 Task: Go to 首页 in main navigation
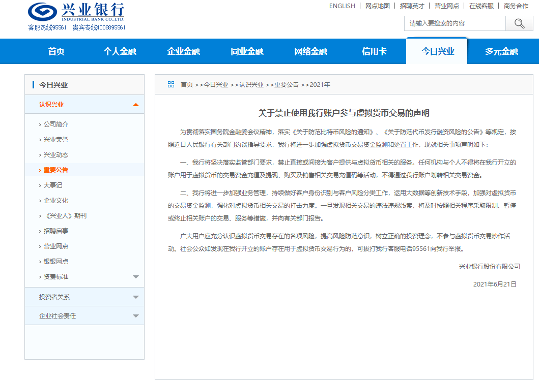point(56,51)
